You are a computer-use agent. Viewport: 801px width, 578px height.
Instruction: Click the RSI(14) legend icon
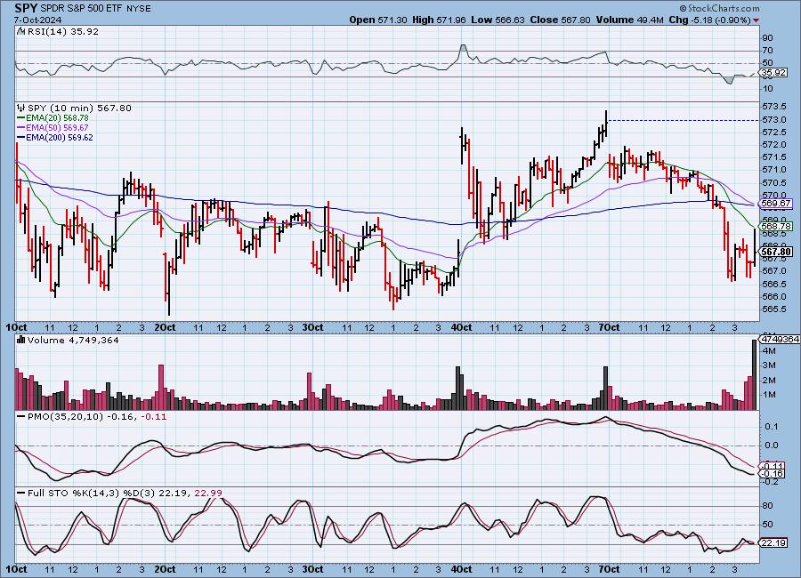(x=21, y=31)
